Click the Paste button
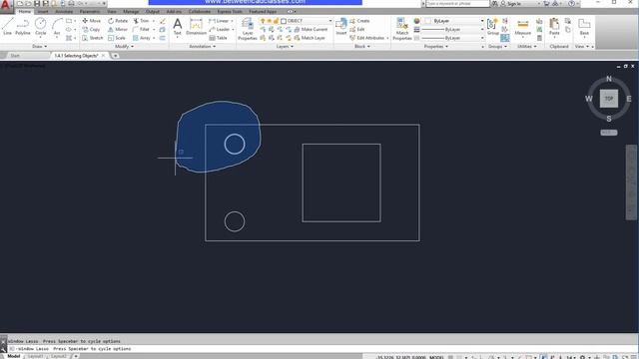Image resolution: width=639 pixels, height=359 pixels. pyautogui.click(x=554, y=27)
